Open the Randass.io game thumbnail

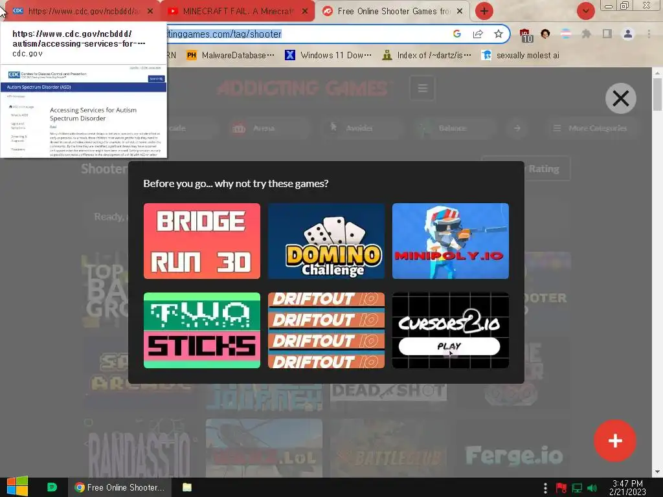click(140, 448)
